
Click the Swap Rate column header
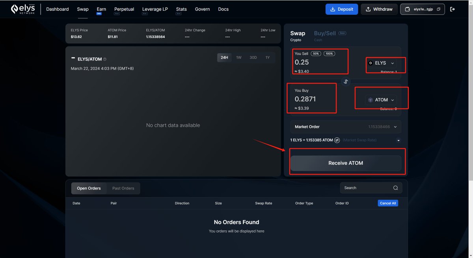pos(264,203)
